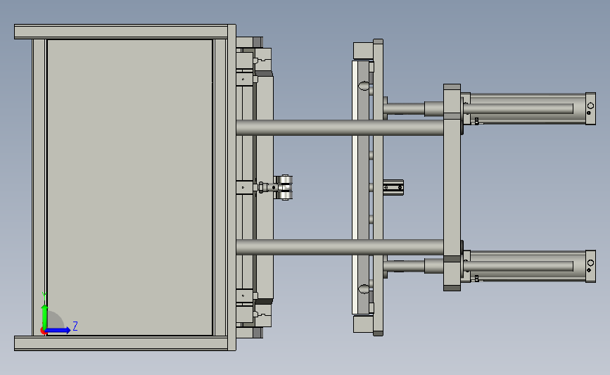Select the small center bracket on moving plate

393,187
